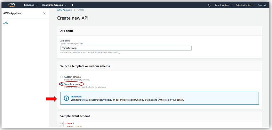Select the Sample schema radio button

coord(62,84)
